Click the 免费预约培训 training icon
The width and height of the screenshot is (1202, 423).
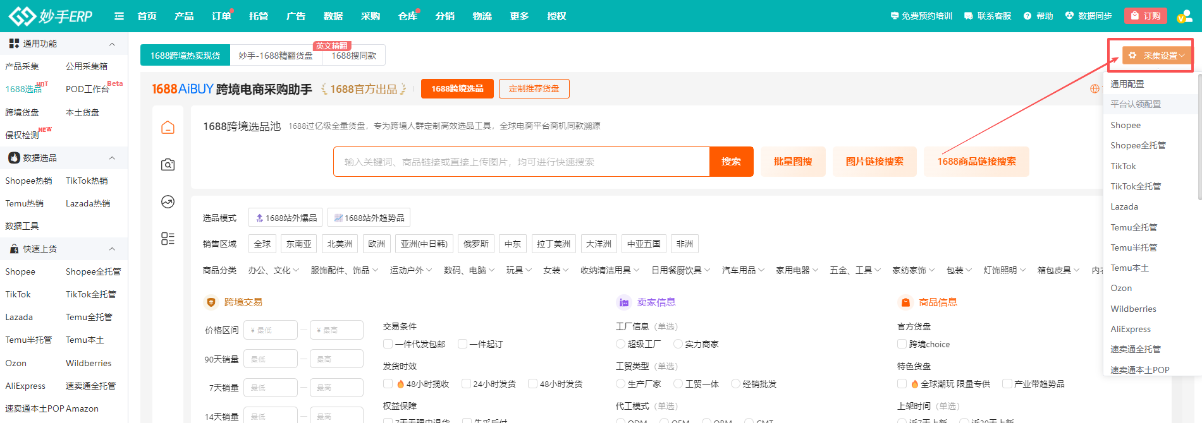[x=895, y=16]
